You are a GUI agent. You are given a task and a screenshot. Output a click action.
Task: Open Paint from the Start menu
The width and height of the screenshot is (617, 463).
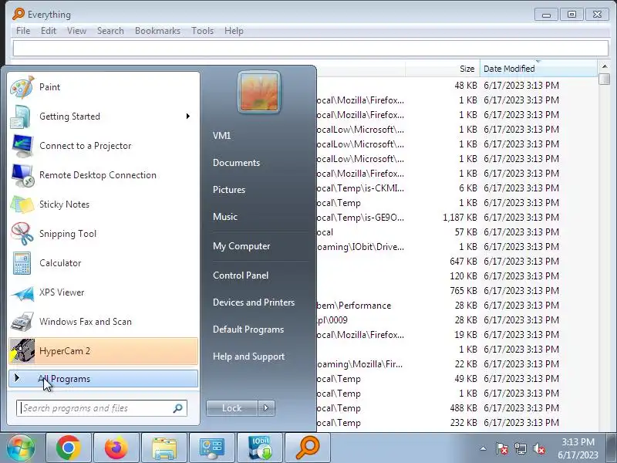[x=103, y=87]
